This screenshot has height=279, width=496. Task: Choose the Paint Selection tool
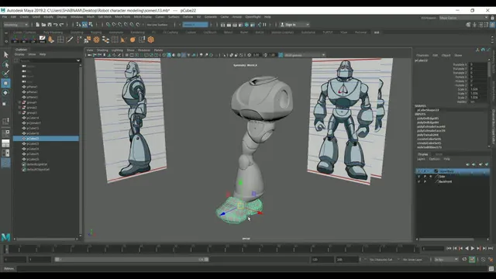pyautogui.click(x=5, y=74)
